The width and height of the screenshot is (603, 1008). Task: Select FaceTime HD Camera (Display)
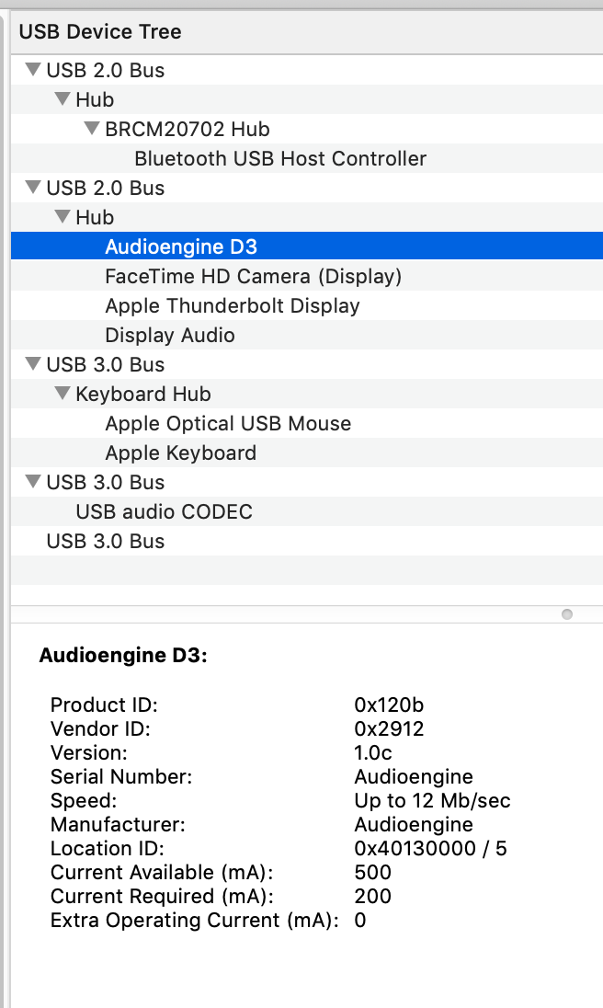coord(253,276)
